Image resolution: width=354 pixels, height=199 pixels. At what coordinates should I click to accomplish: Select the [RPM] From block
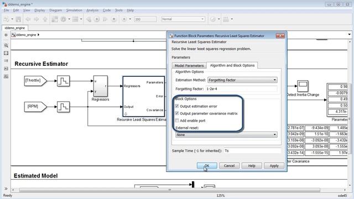[35, 107]
